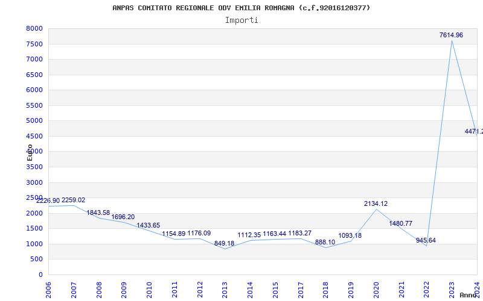Click the x-axis year 2008
This screenshot has width=483, height=301.
(99, 290)
